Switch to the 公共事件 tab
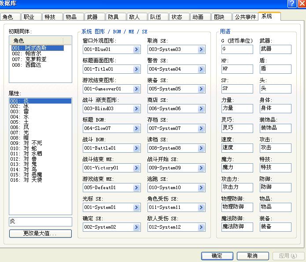 coord(245,17)
